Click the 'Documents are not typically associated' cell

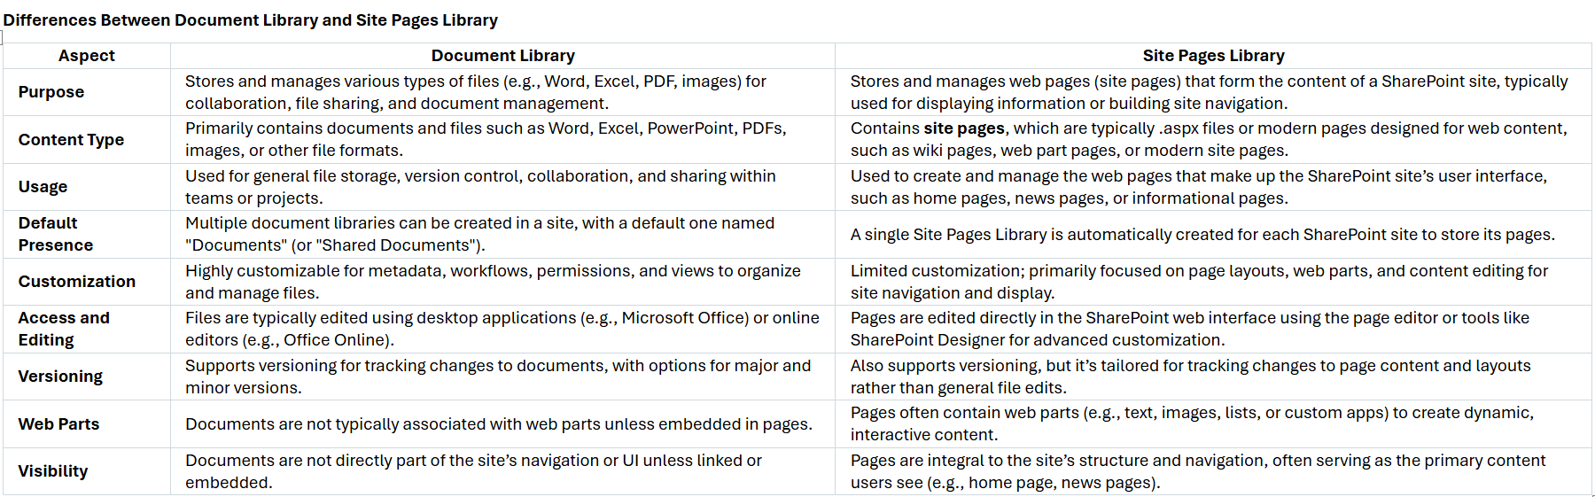499,424
